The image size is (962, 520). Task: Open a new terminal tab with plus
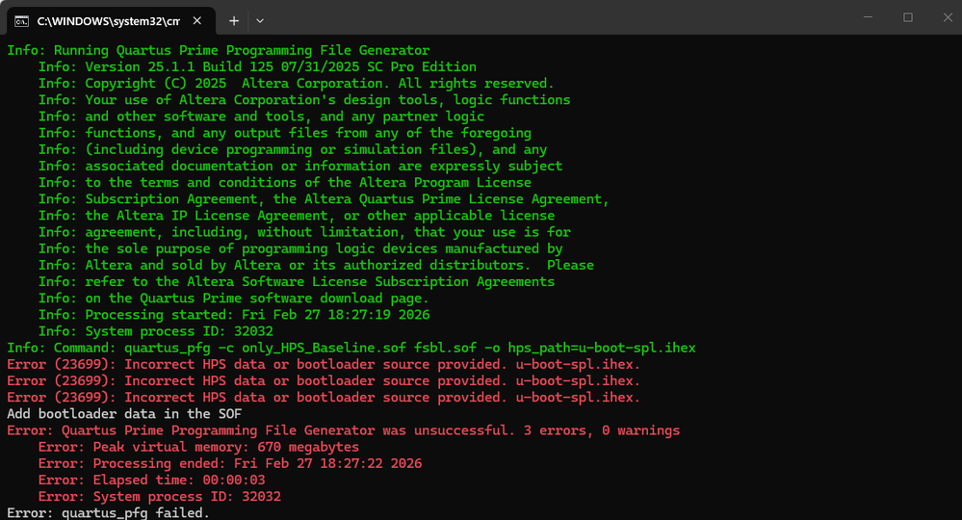(x=234, y=19)
